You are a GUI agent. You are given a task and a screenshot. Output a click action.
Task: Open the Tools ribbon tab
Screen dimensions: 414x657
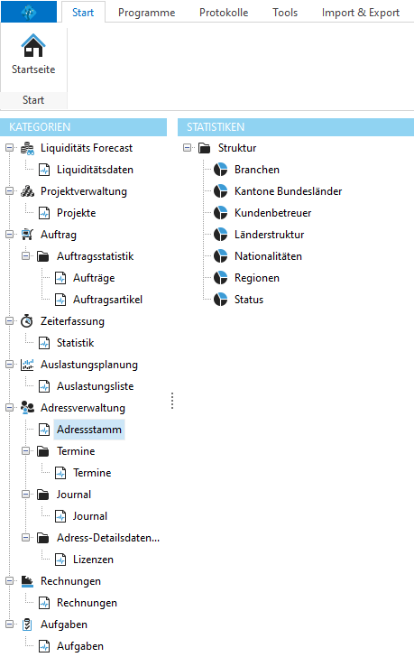pyautogui.click(x=285, y=13)
